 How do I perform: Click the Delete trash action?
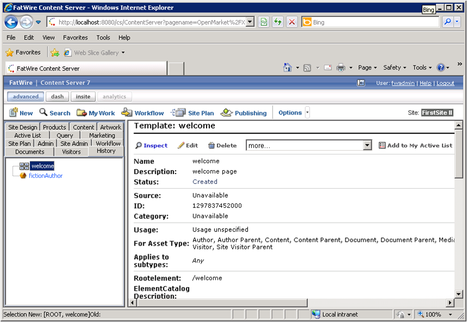(222, 145)
